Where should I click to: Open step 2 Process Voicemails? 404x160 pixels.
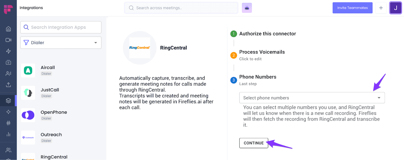[262, 55]
